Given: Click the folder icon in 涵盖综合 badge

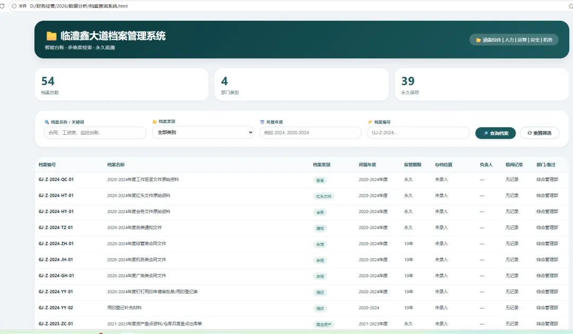Looking at the screenshot, I should coord(478,40).
